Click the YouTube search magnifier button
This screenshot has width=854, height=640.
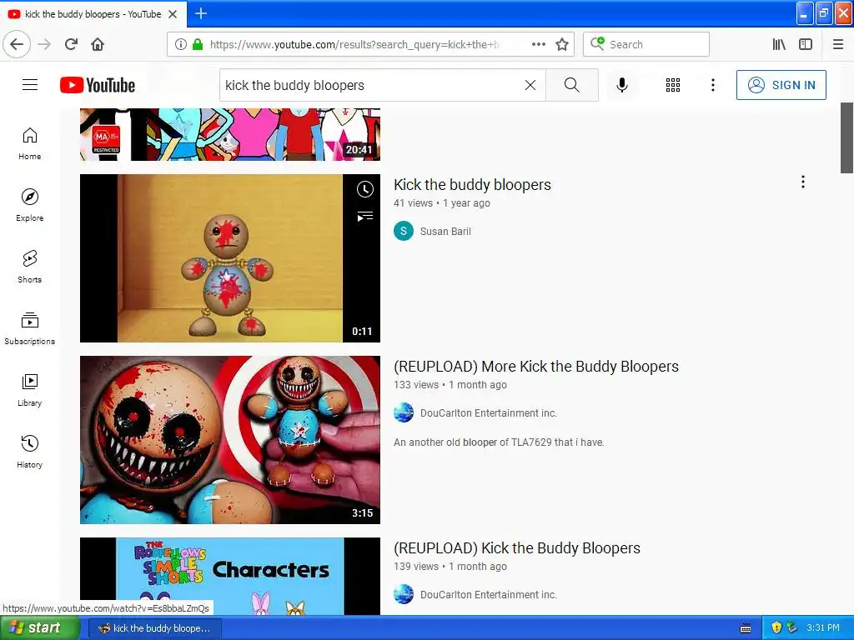[x=572, y=85]
